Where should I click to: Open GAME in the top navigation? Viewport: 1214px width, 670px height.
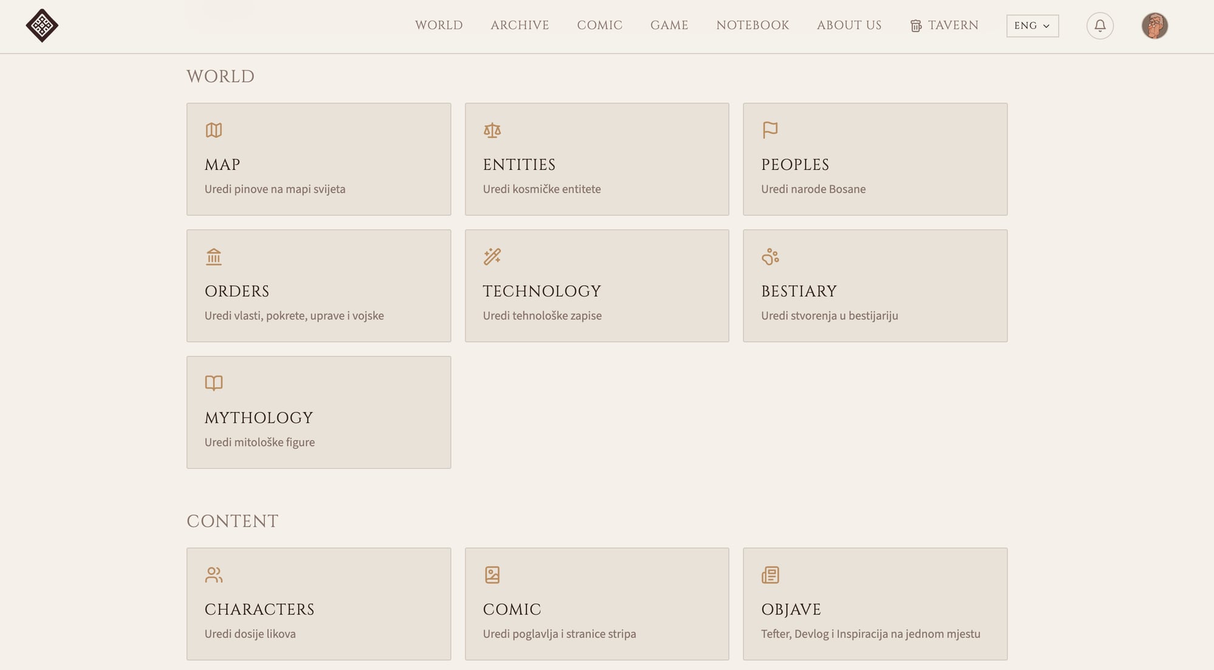coord(669,25)
